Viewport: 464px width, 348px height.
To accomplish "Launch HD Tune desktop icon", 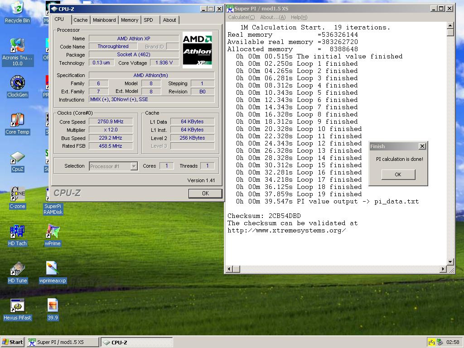I will point(18,272).
